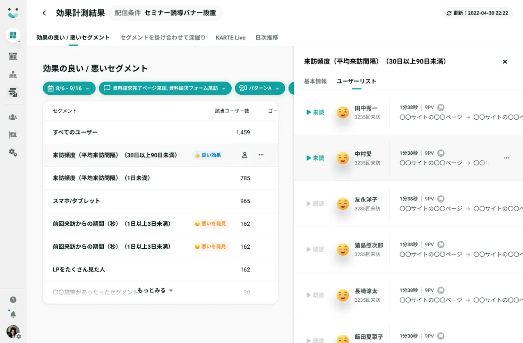
Task: Click the 更新 refresh button
Action: (x=477, y=13)
